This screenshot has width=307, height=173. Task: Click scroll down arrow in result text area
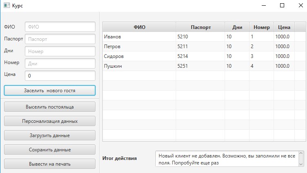301,164
